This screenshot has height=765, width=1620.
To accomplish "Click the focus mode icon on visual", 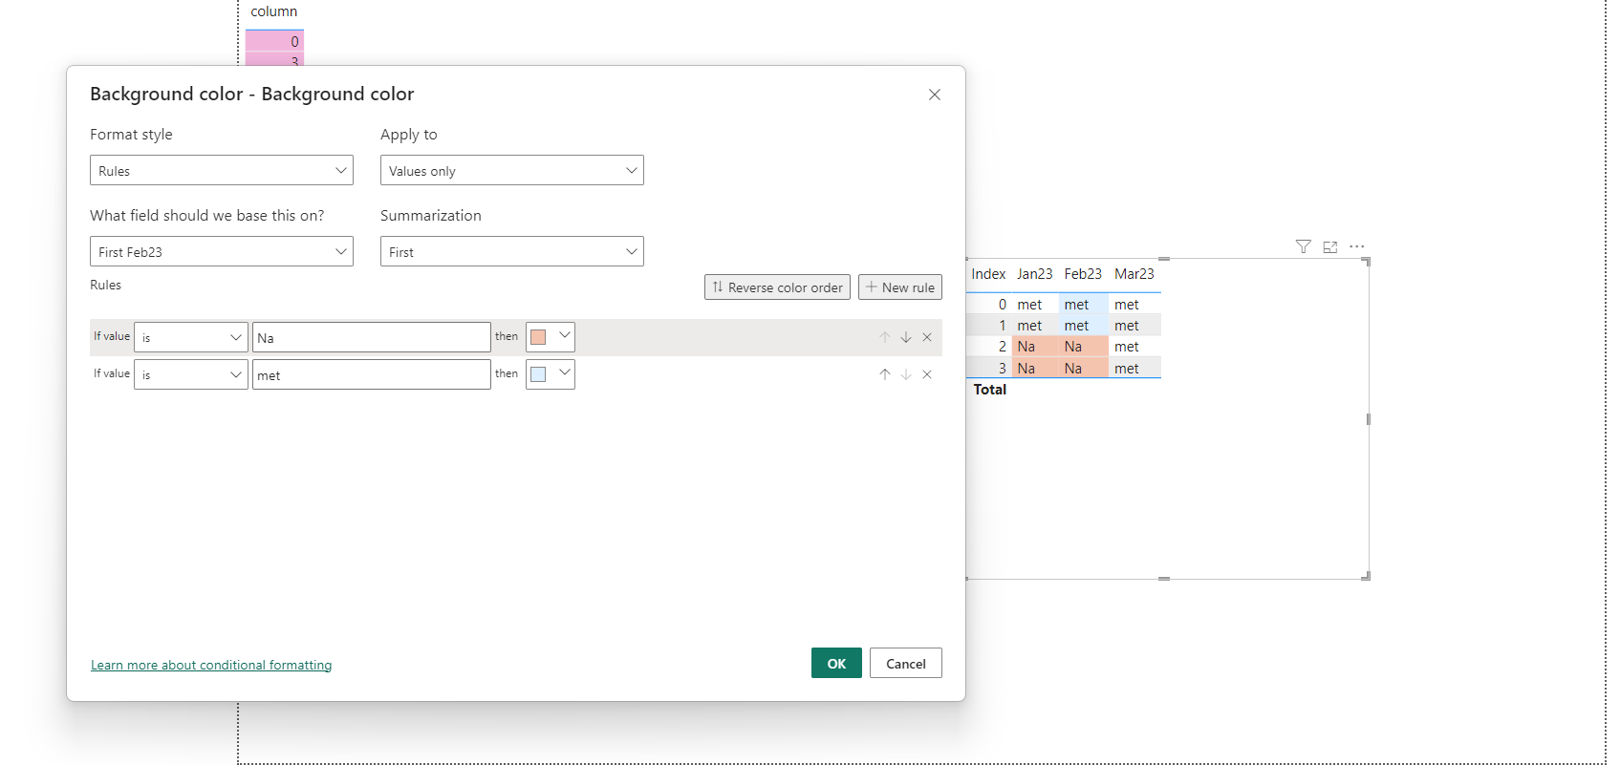I will click(x=1329, y=246).
